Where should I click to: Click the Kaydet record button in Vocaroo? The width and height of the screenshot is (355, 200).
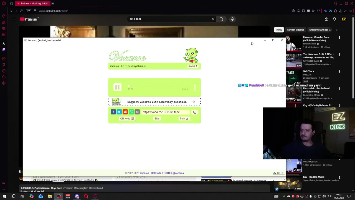(x=193, y=66)
